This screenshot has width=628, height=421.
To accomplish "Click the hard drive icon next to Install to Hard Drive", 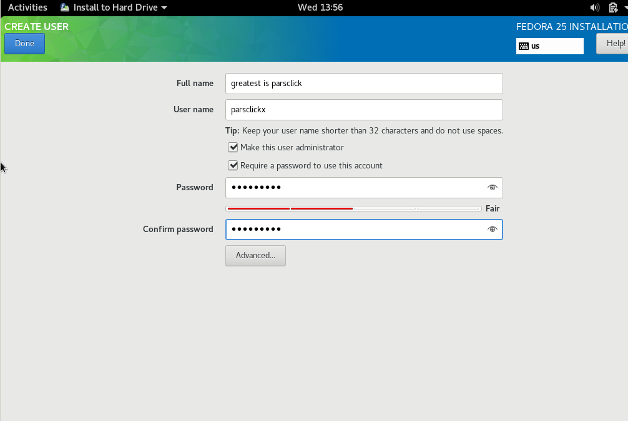I will click(x=64, y=7).
